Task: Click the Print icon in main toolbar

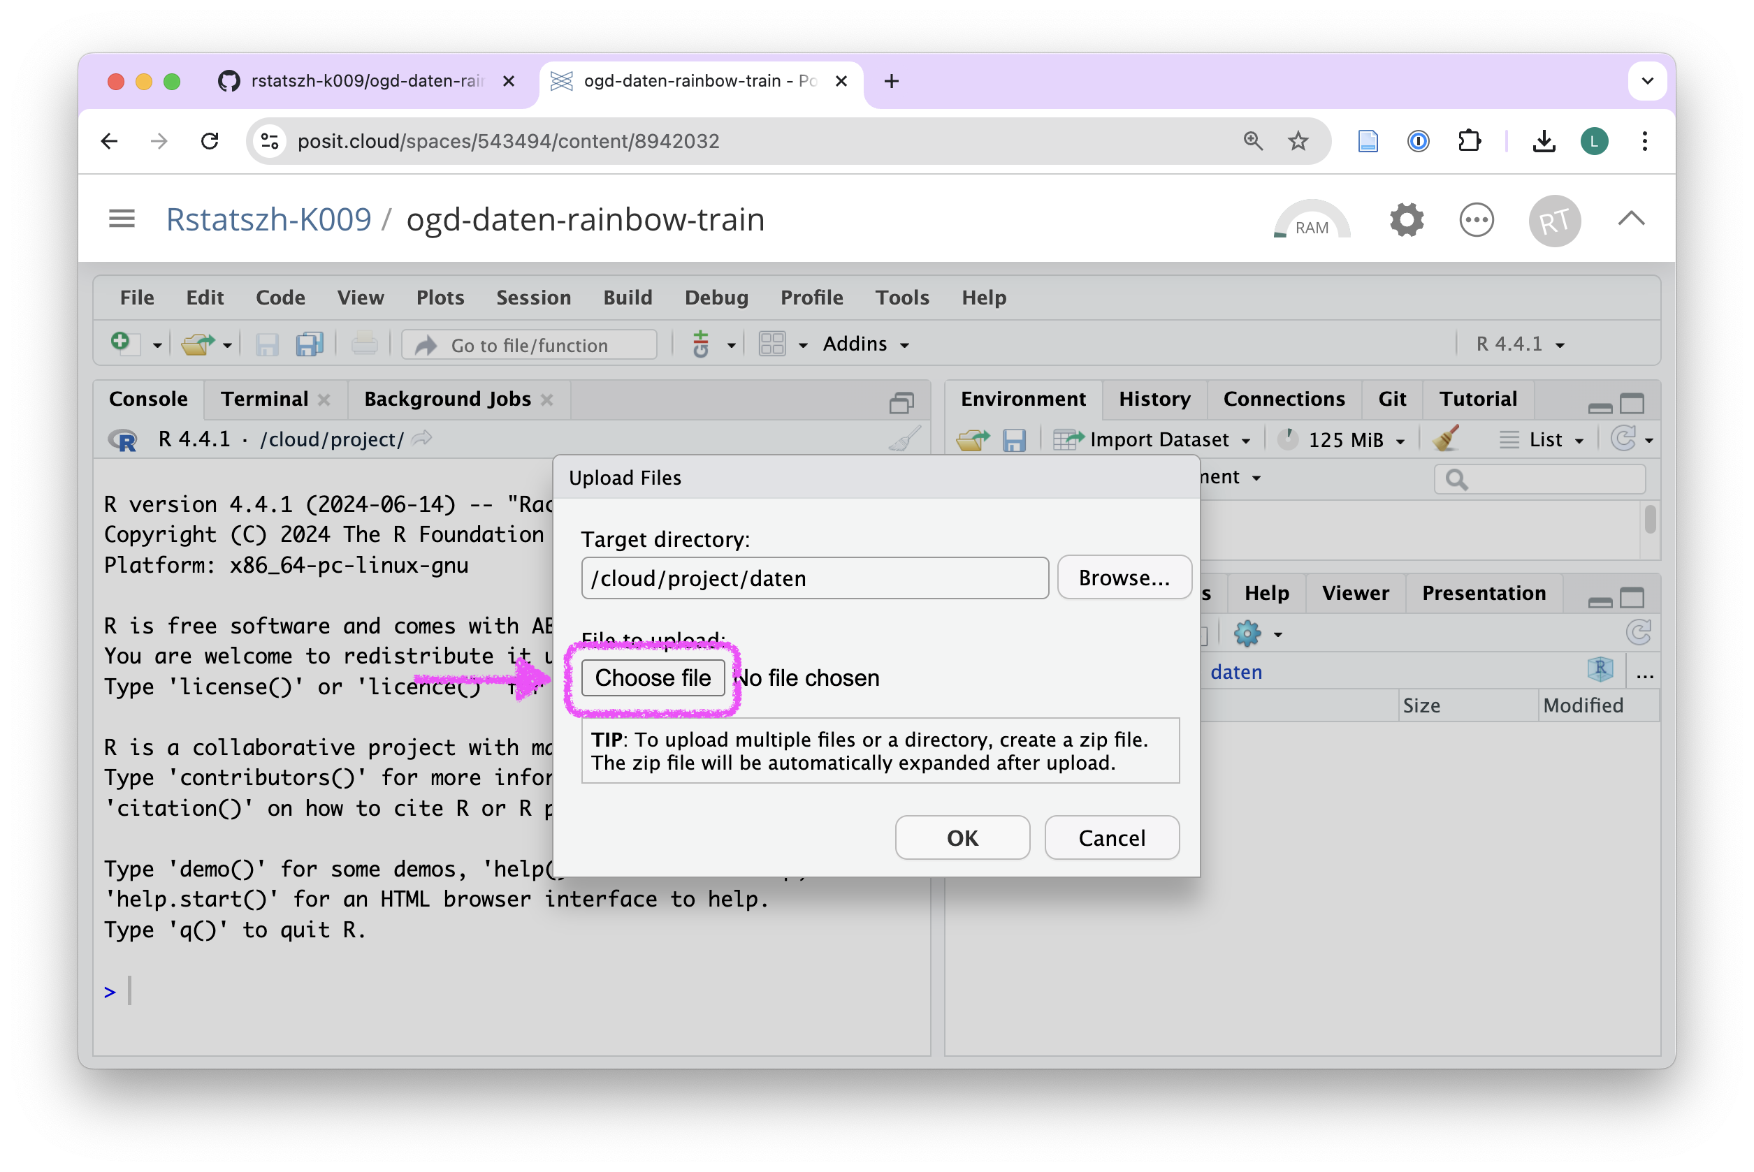Action: (364, 344)
